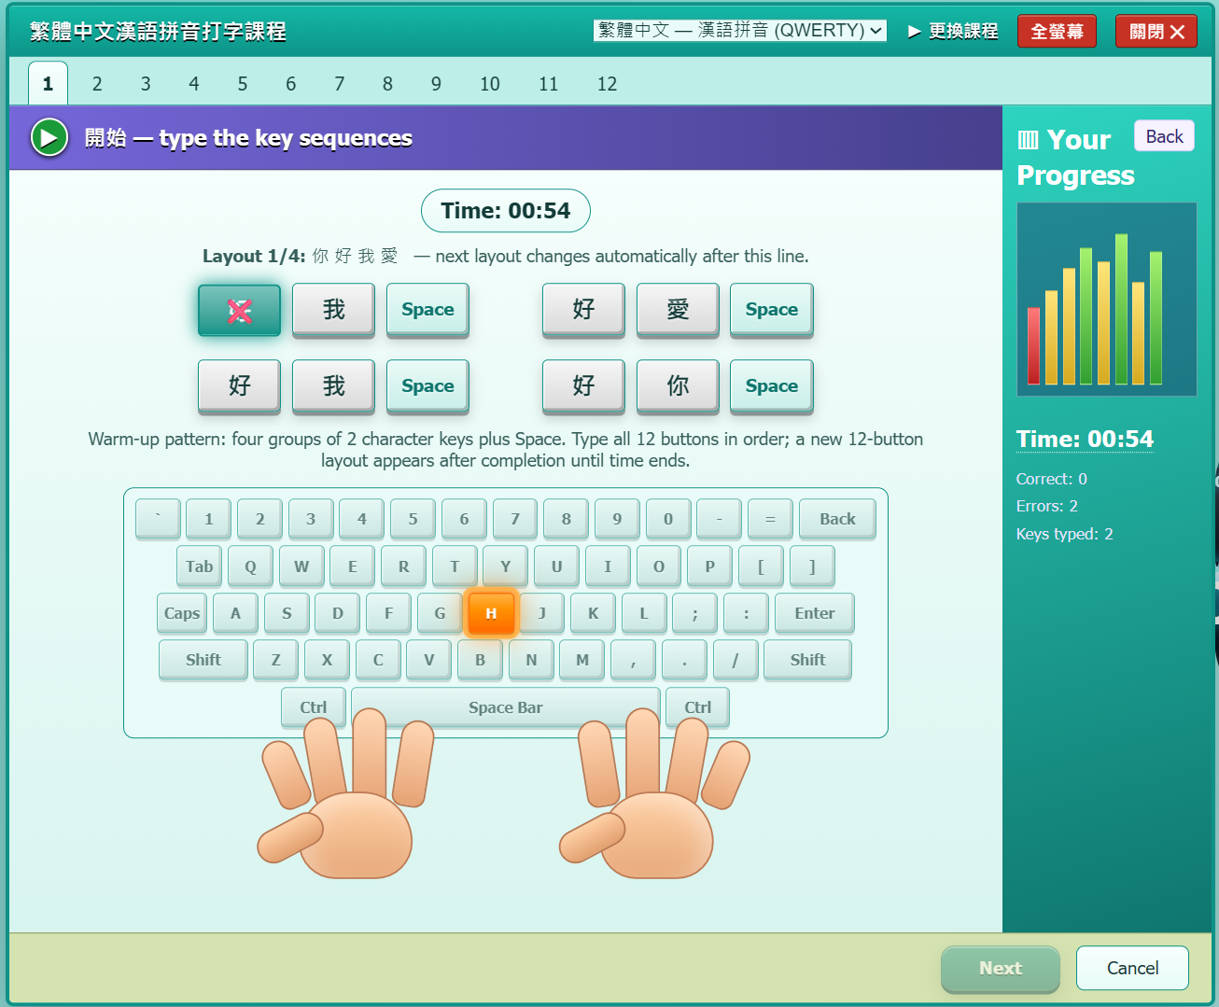Click the J key on virtual keyboard

coord(542,613)
